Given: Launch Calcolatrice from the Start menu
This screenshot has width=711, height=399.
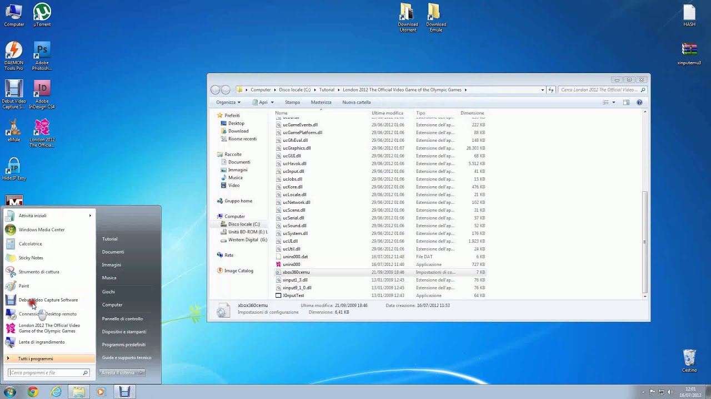Looking at the screenshot, I should (x=49, y=244).
